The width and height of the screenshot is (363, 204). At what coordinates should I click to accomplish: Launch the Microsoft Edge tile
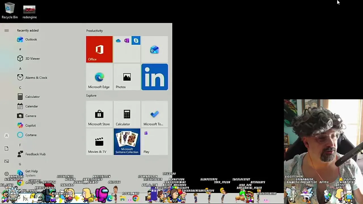tap(99, 77)
